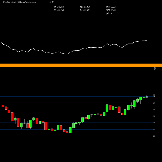The height and width of the screenshot is (162, 162).
Task: Select the BAC ticker symbol label
Action: (52, 2)
